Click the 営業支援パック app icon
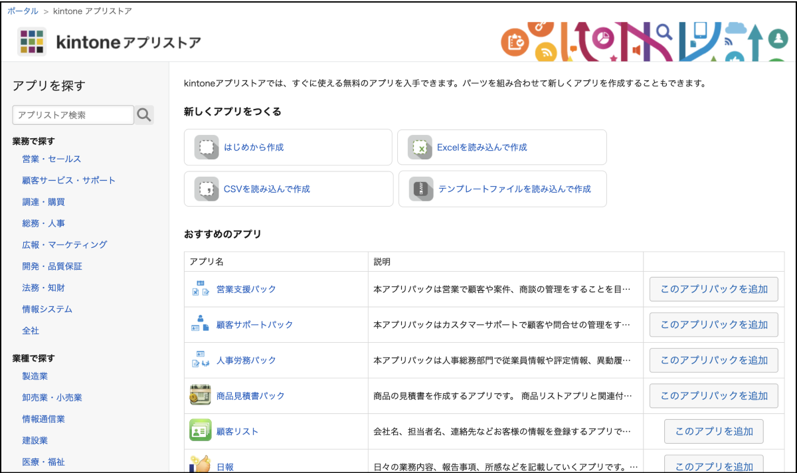797x473 pixels. click(x=201, y=289)
